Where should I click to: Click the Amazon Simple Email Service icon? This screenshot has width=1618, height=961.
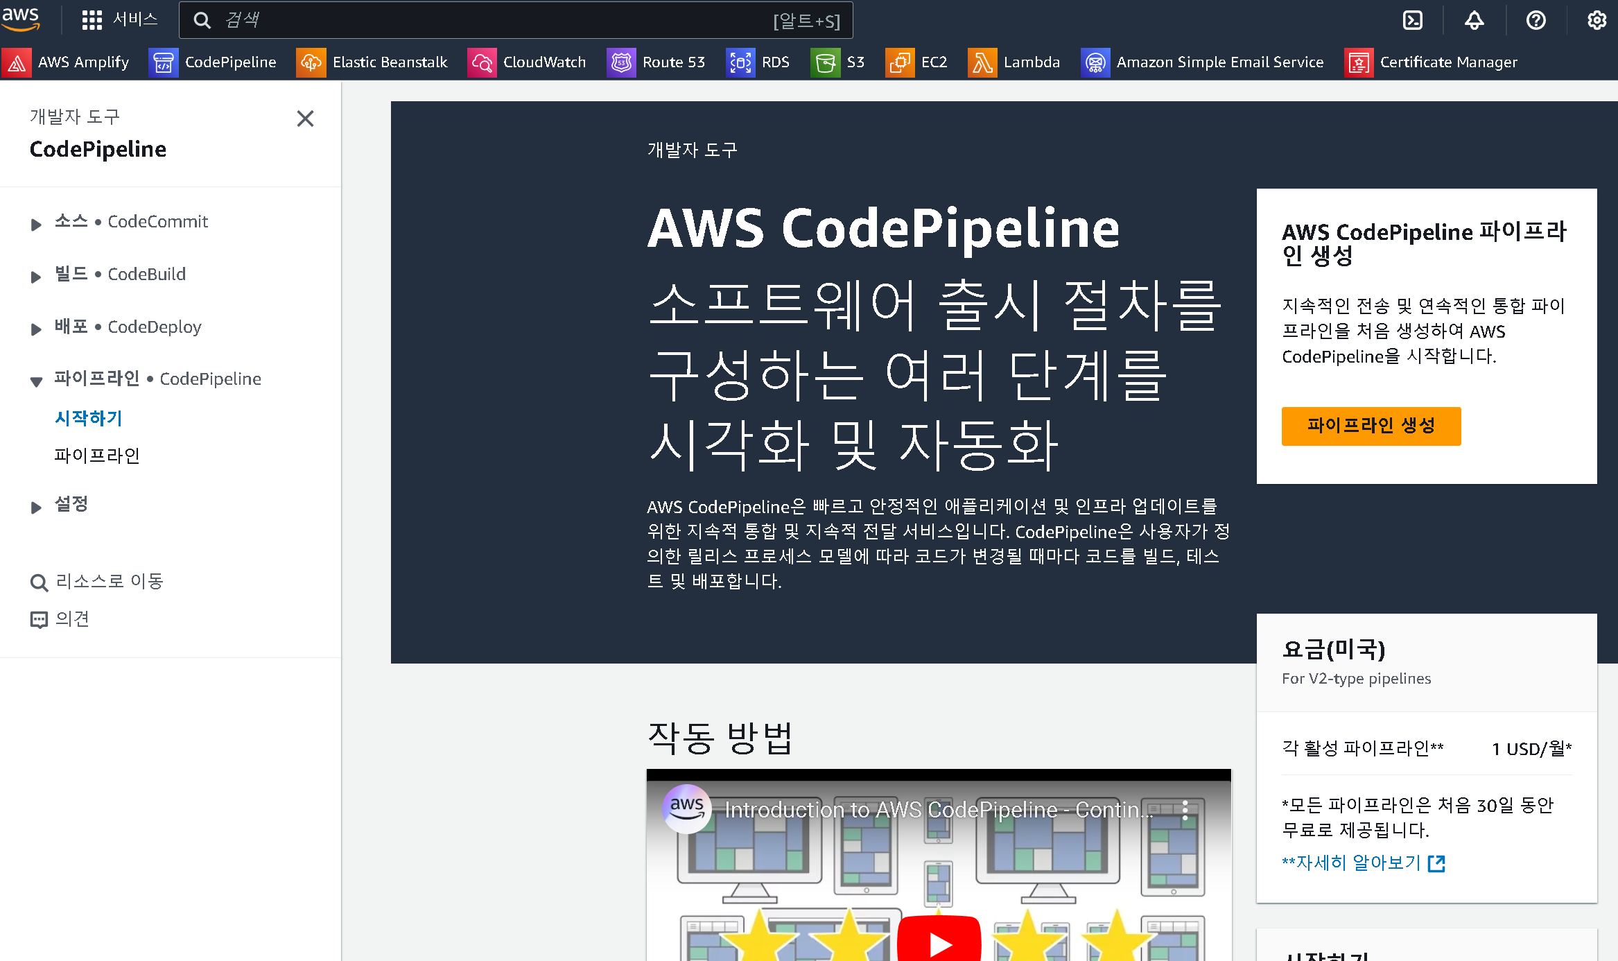coord(1095,62)
